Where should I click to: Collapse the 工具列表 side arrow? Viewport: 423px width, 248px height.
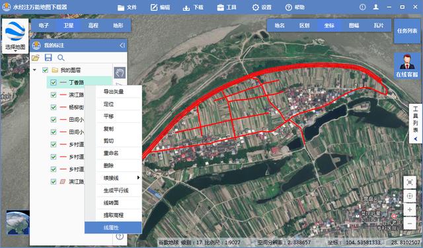(x=416, y=139)
